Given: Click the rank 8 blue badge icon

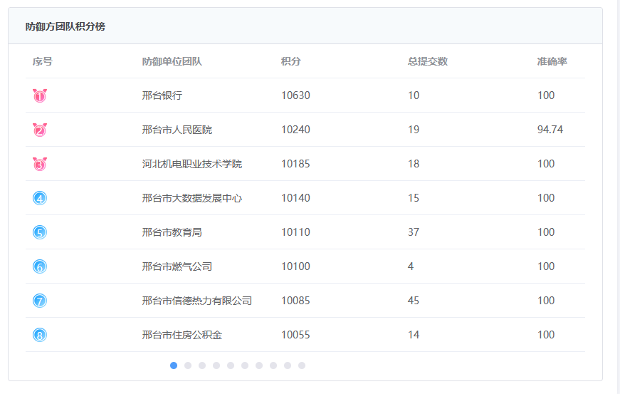Looking at the screenshot, I should 40,335.
